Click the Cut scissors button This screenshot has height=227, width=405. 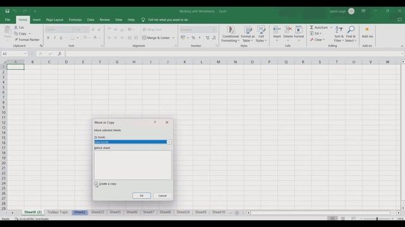tap(19, 27)
